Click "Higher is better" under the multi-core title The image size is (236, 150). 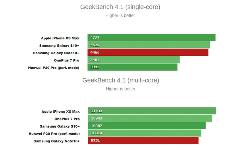click(121, 89)
